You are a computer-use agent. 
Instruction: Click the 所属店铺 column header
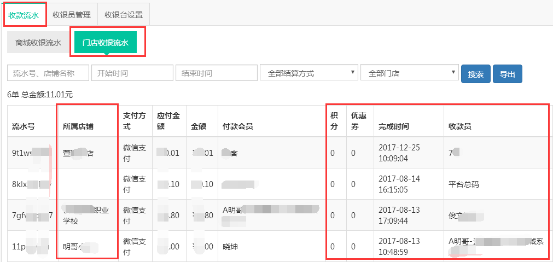click(78, 126)
